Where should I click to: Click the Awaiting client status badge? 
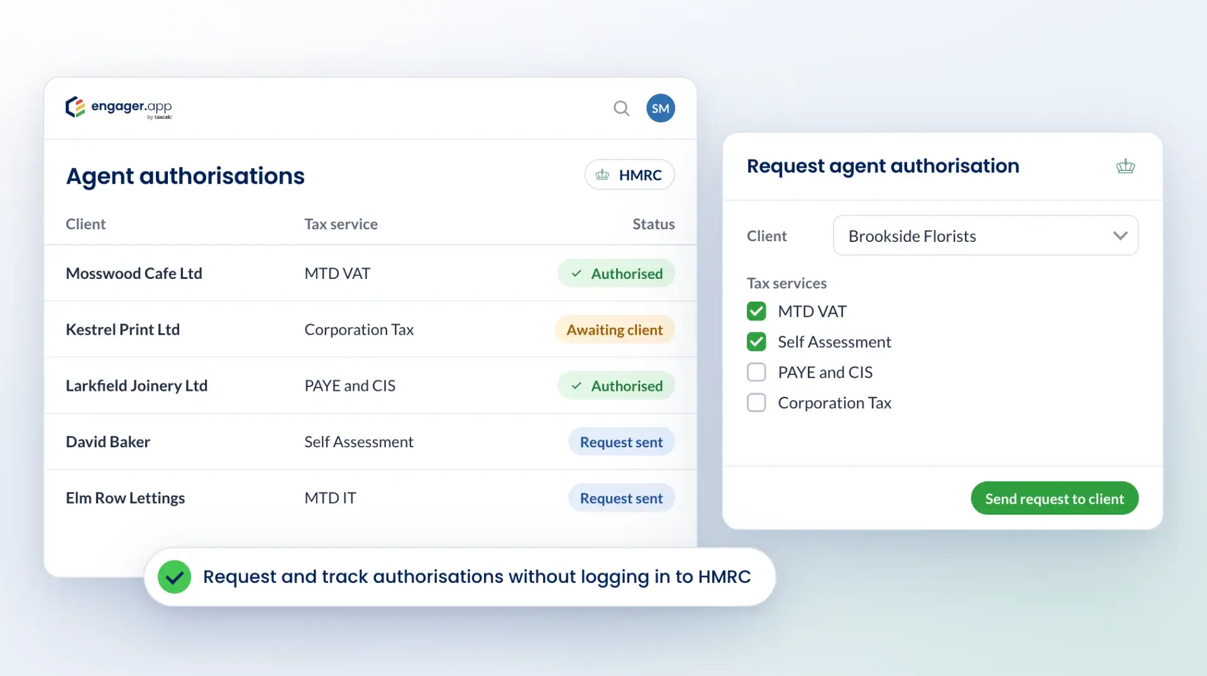614,330
